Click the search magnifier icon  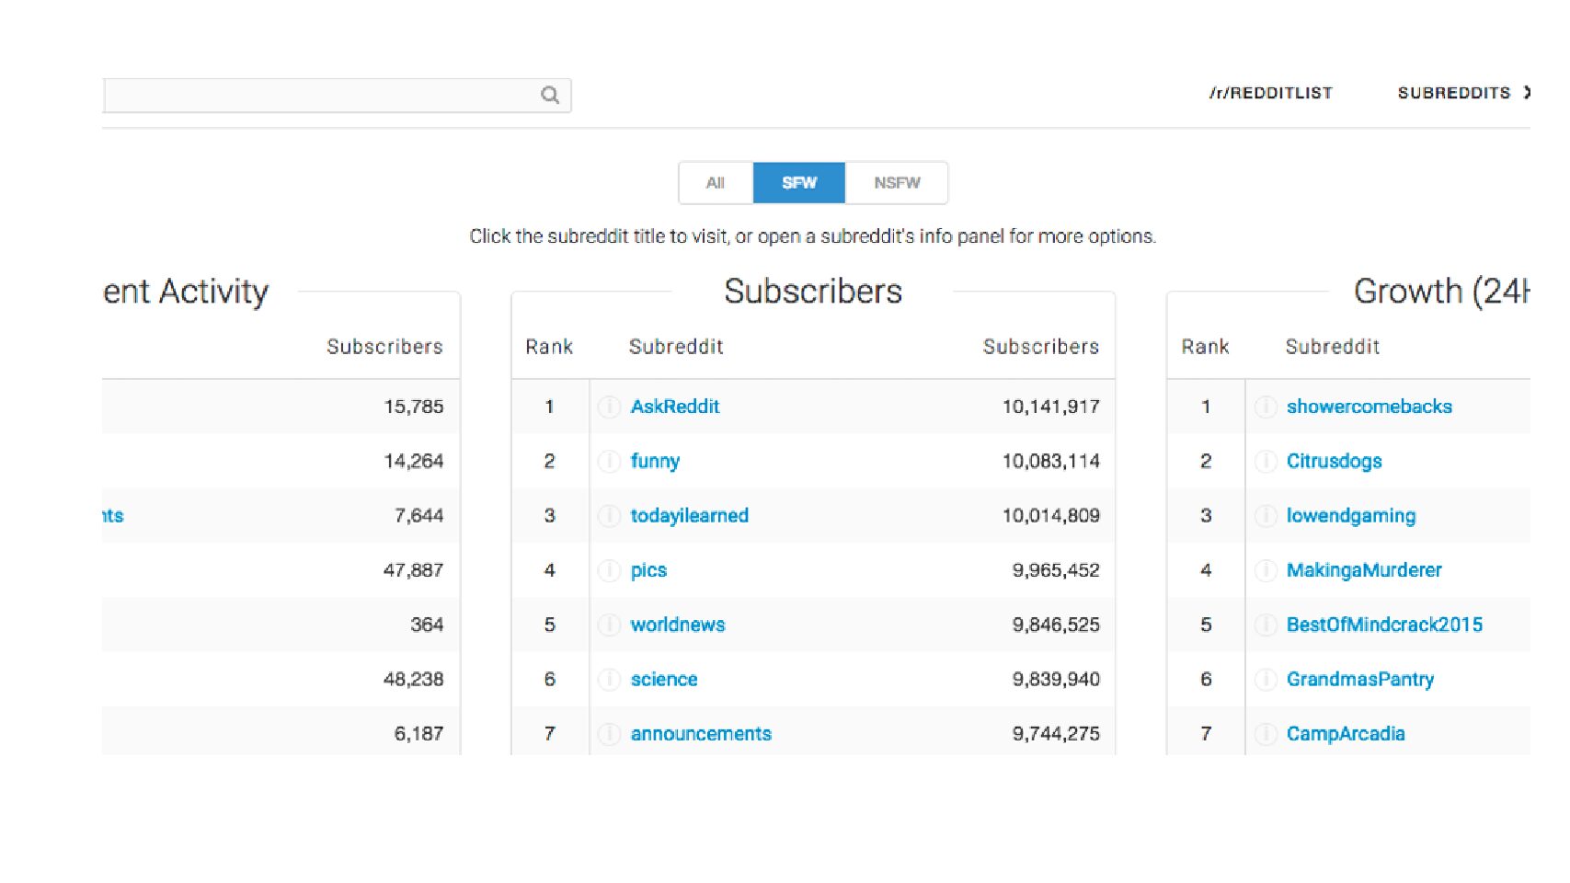pos(550,95)
